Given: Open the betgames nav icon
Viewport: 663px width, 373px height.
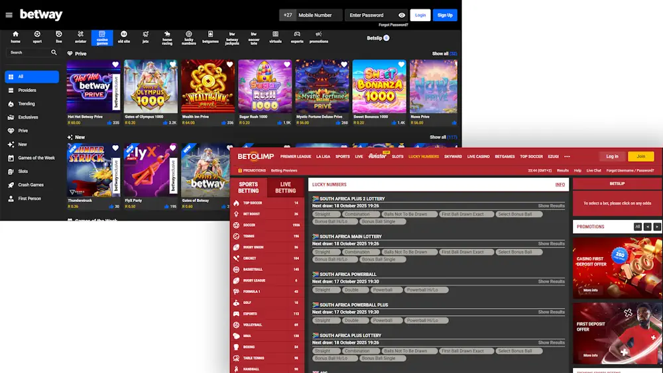Looking at the screenshot, I should coord(210,37).
